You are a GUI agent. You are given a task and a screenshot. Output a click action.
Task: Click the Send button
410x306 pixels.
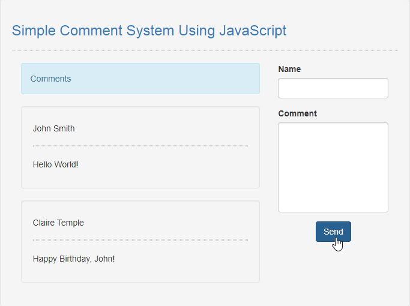[x=333, y=232]
